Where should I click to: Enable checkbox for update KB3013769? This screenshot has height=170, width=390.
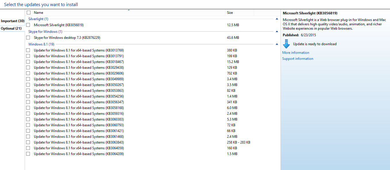click(x=28, y=50)
